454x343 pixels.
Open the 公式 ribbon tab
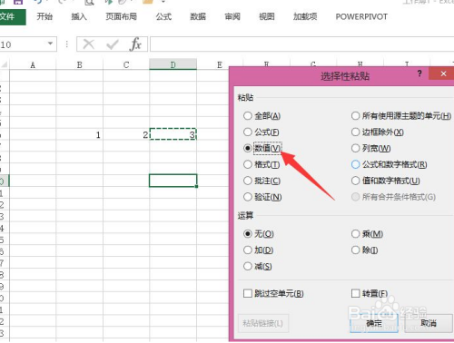point(163,16)
